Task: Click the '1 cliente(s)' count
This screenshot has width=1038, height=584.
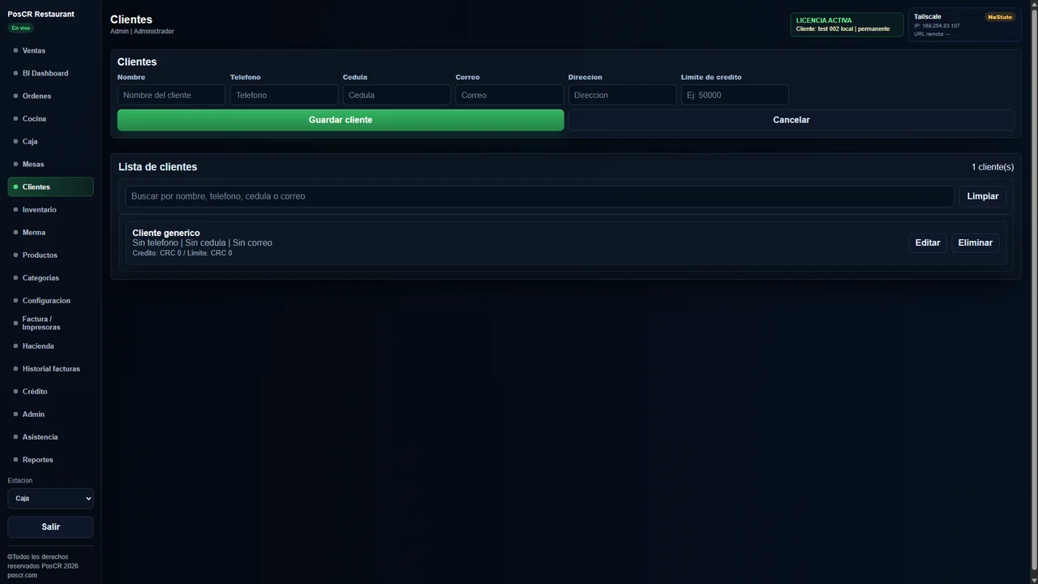Action: 993,167
